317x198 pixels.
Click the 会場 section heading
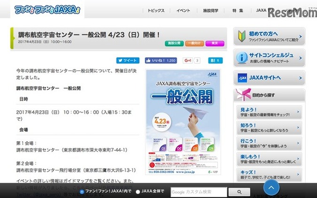coord(23,129)
